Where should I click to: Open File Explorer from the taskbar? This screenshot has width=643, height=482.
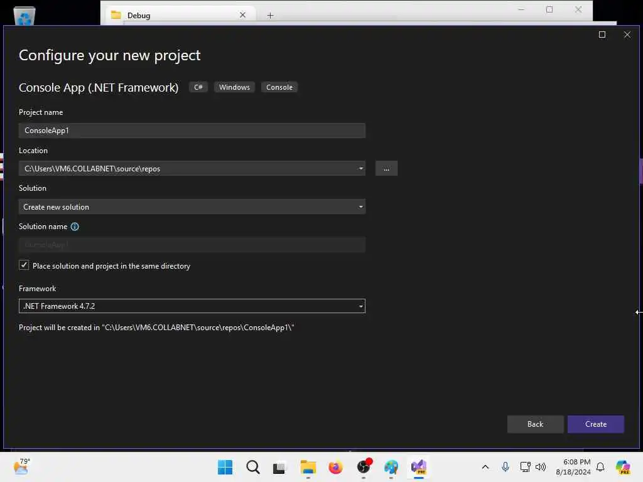(308, 467)
